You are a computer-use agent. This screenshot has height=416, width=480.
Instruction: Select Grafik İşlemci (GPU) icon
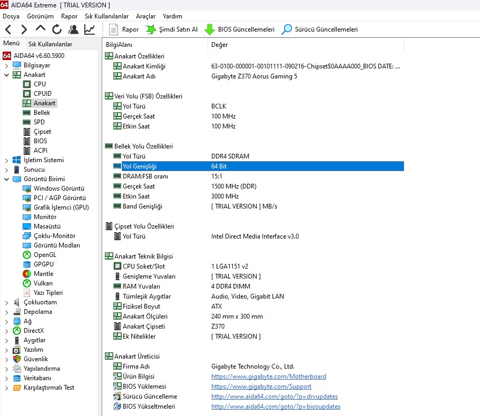27,207
